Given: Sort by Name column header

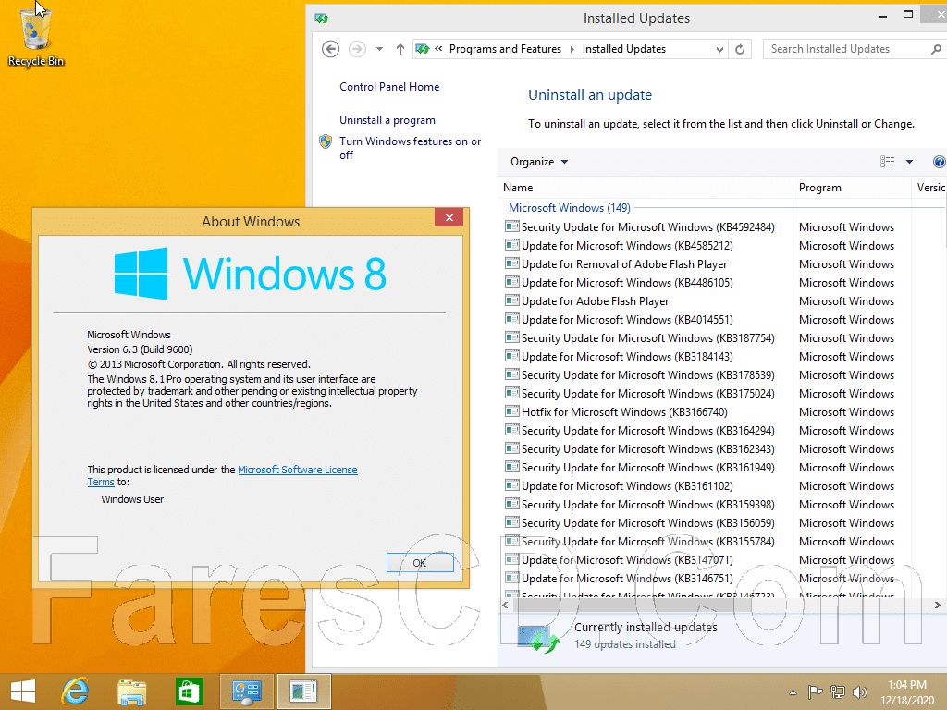Looking at the screenshot, I should click(x=646, y=188).
